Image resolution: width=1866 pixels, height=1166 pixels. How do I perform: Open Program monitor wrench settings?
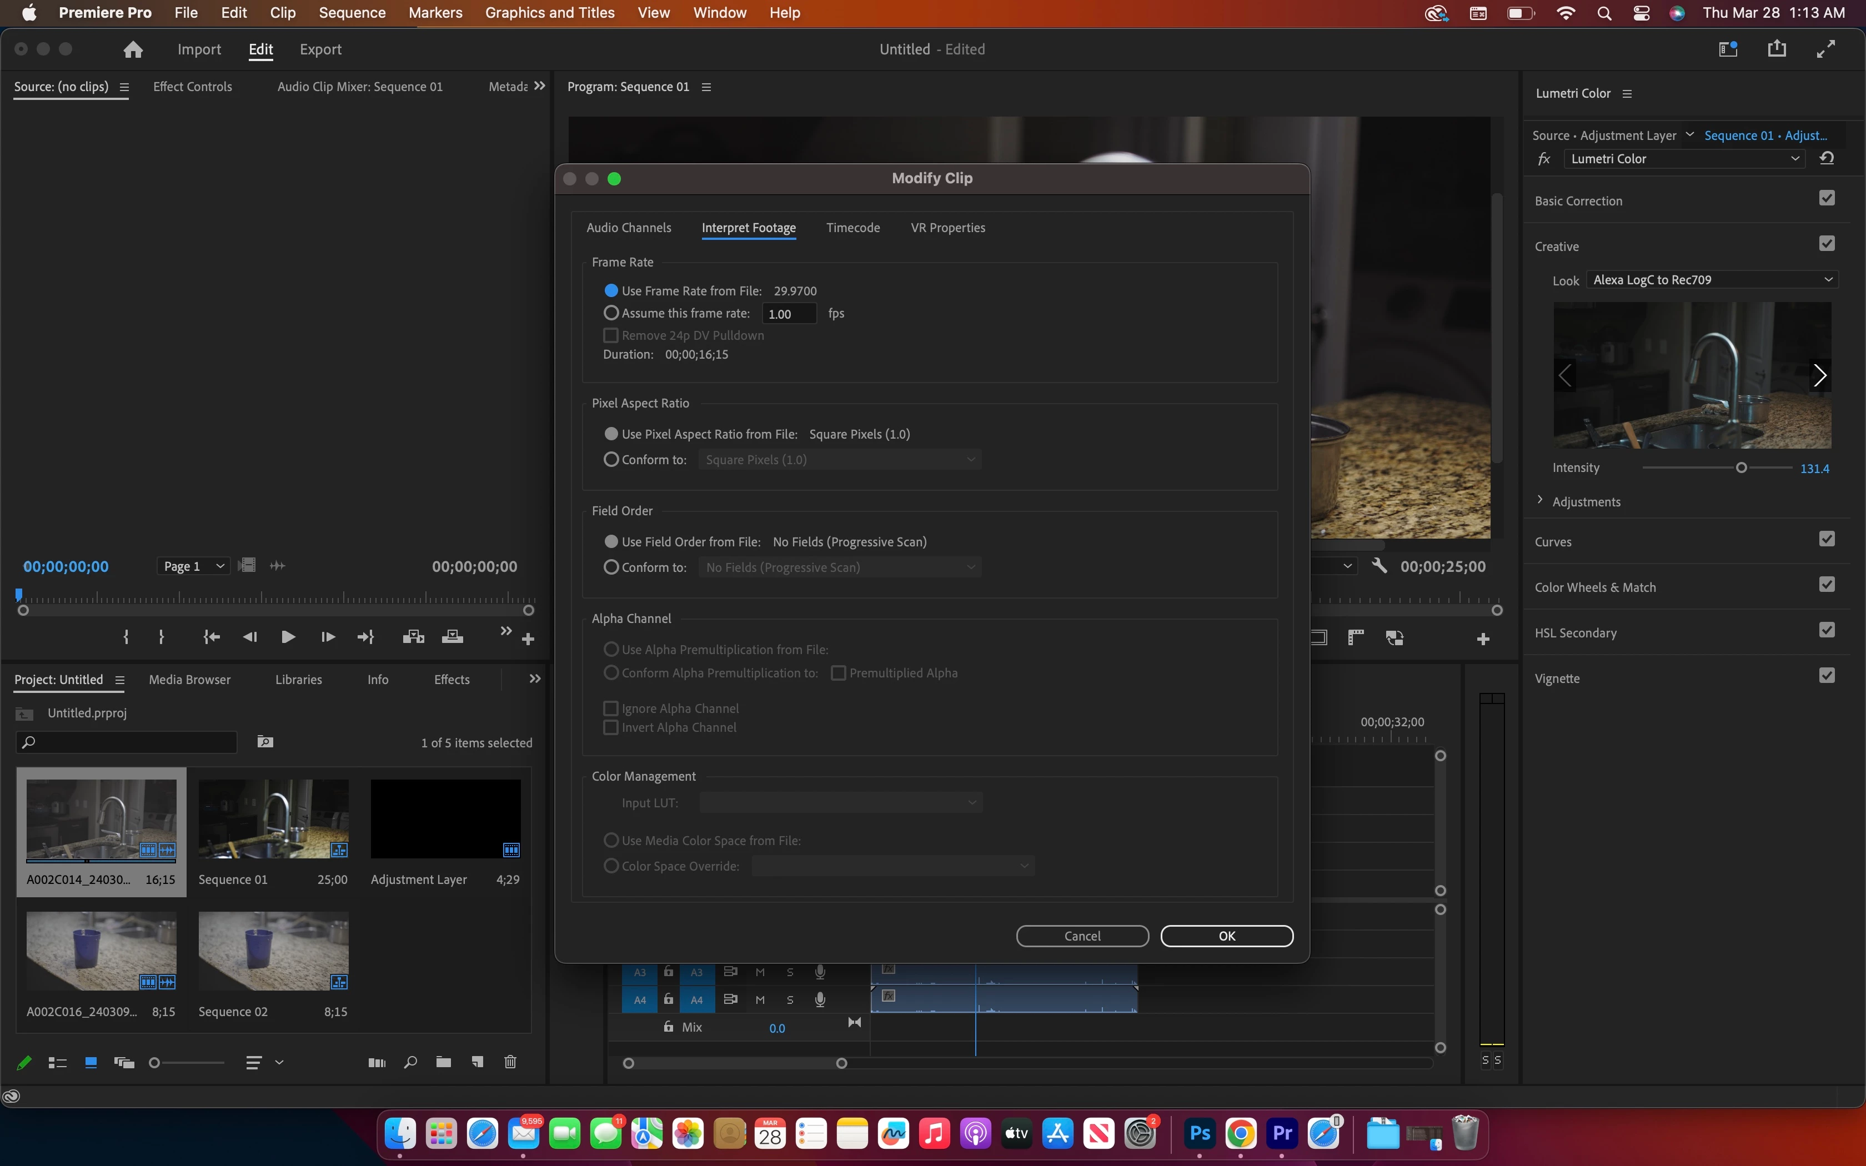coord(1380,566)
